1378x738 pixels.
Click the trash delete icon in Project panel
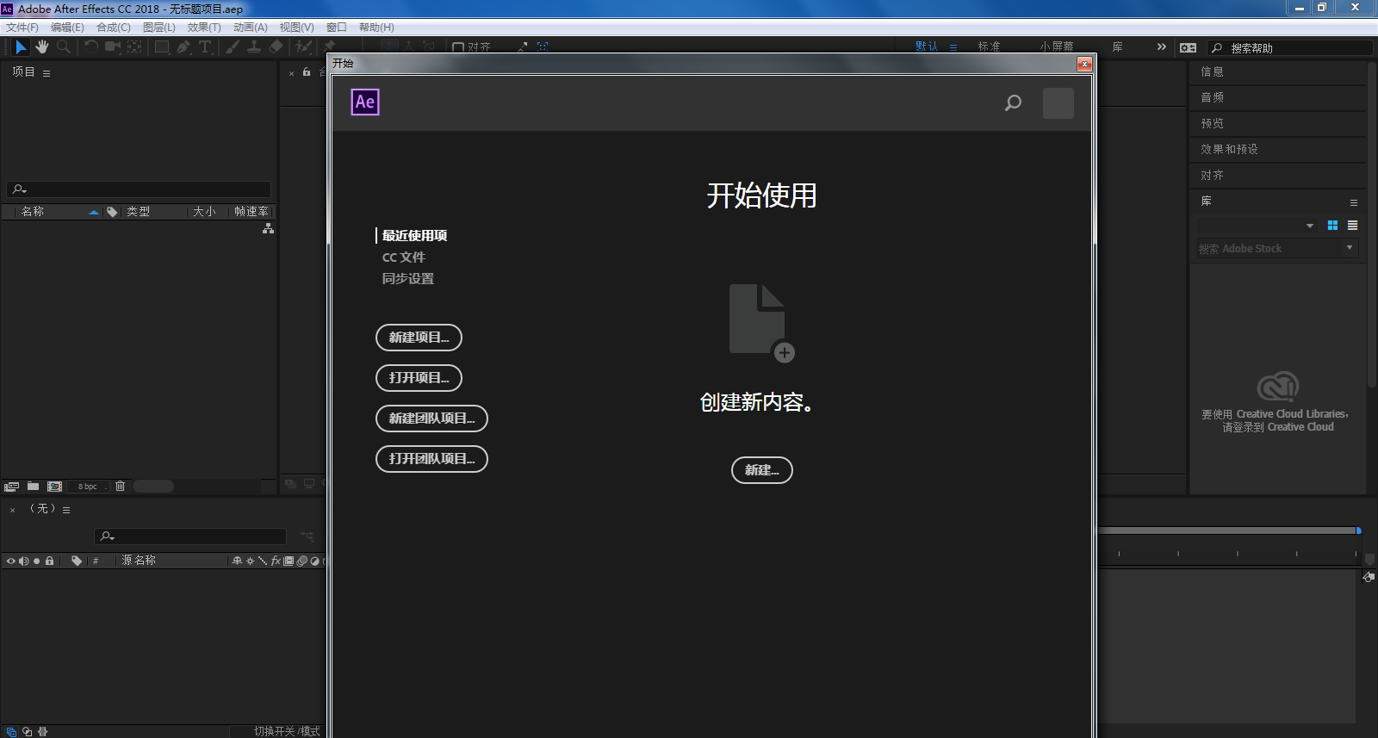point(120,487)
